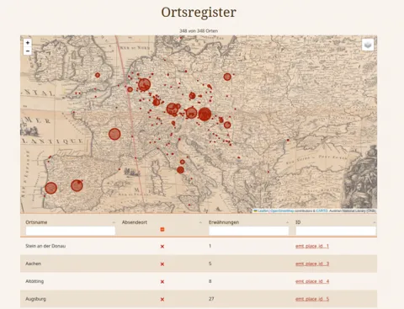
Task: Open link emt_place_id__5
Action: pos(312,299)
